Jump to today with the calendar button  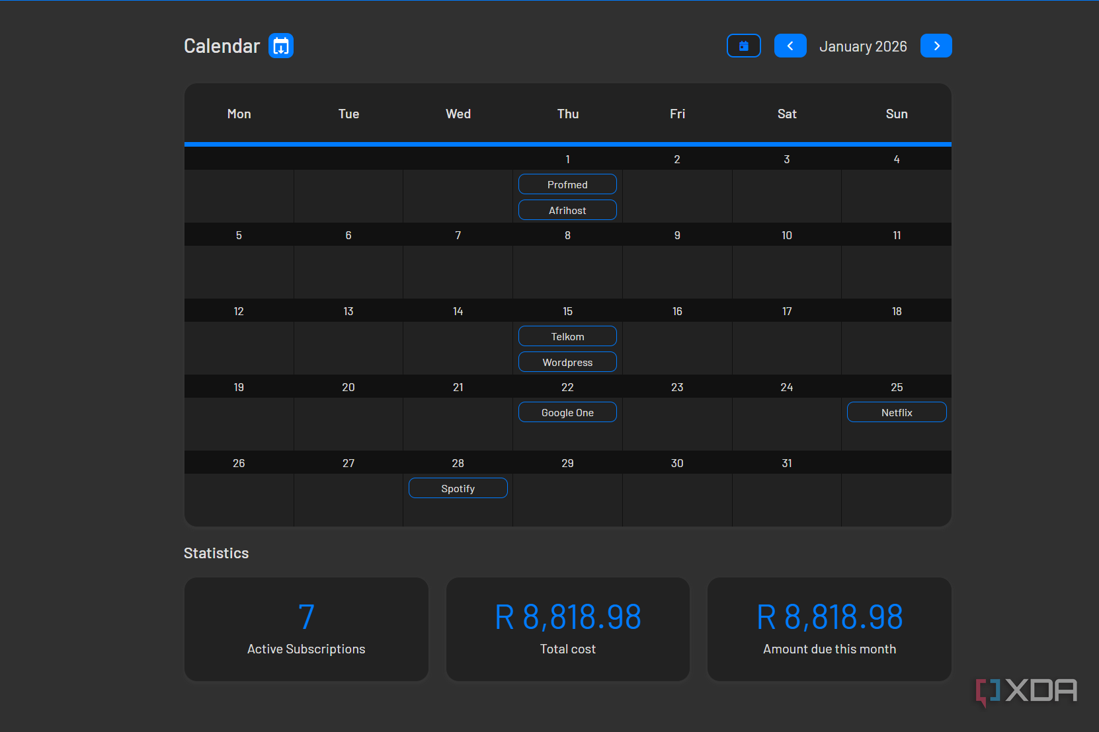pos(744,46)
